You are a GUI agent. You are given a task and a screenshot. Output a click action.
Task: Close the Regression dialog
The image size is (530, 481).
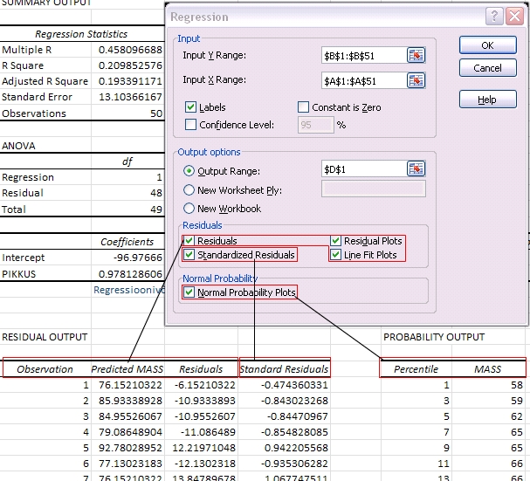(514, 16)
